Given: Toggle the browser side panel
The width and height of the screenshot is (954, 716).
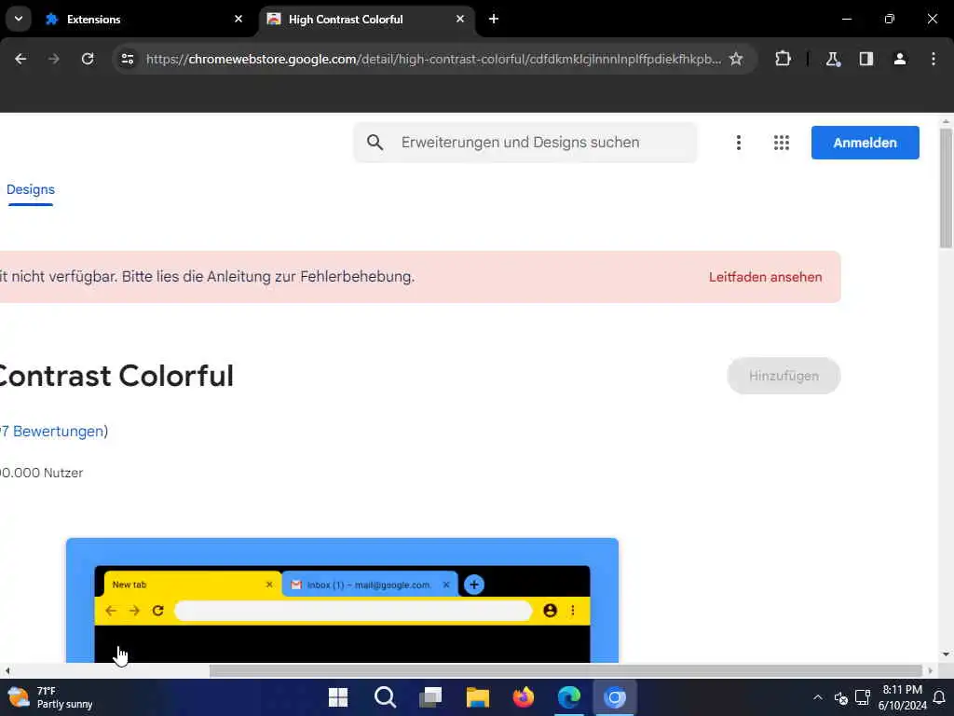Looking at the screenshot, I should click(x=866, y=59).
